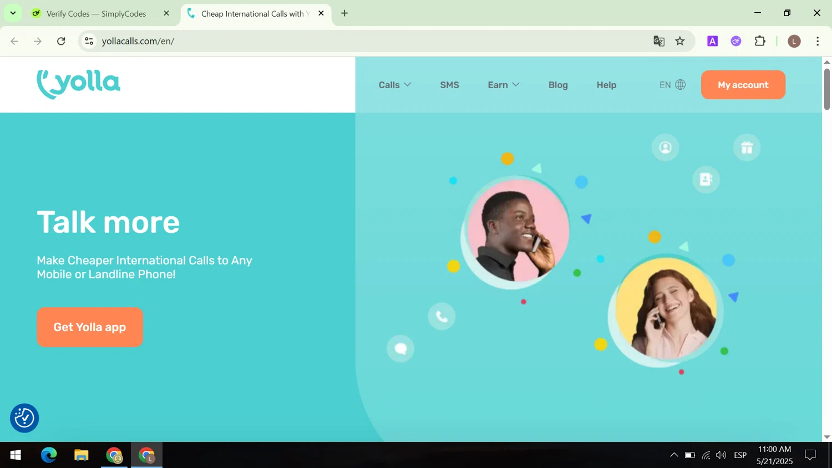
Task: Bookmark this page with star icon
Action: pyautogui.click(x=680, y=41)
